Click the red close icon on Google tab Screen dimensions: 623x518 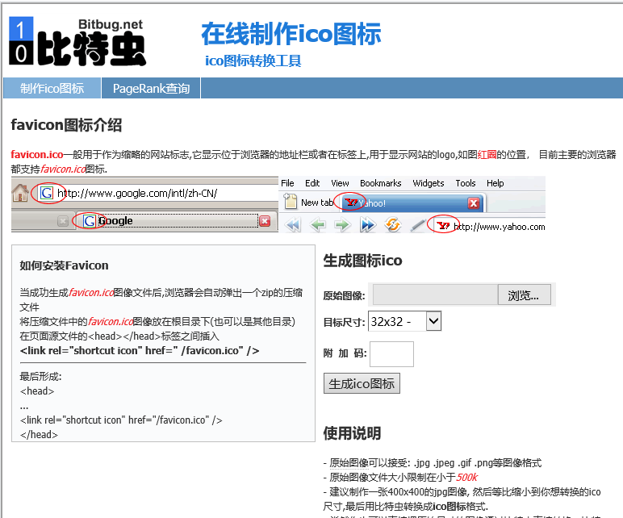pos(265,221)
